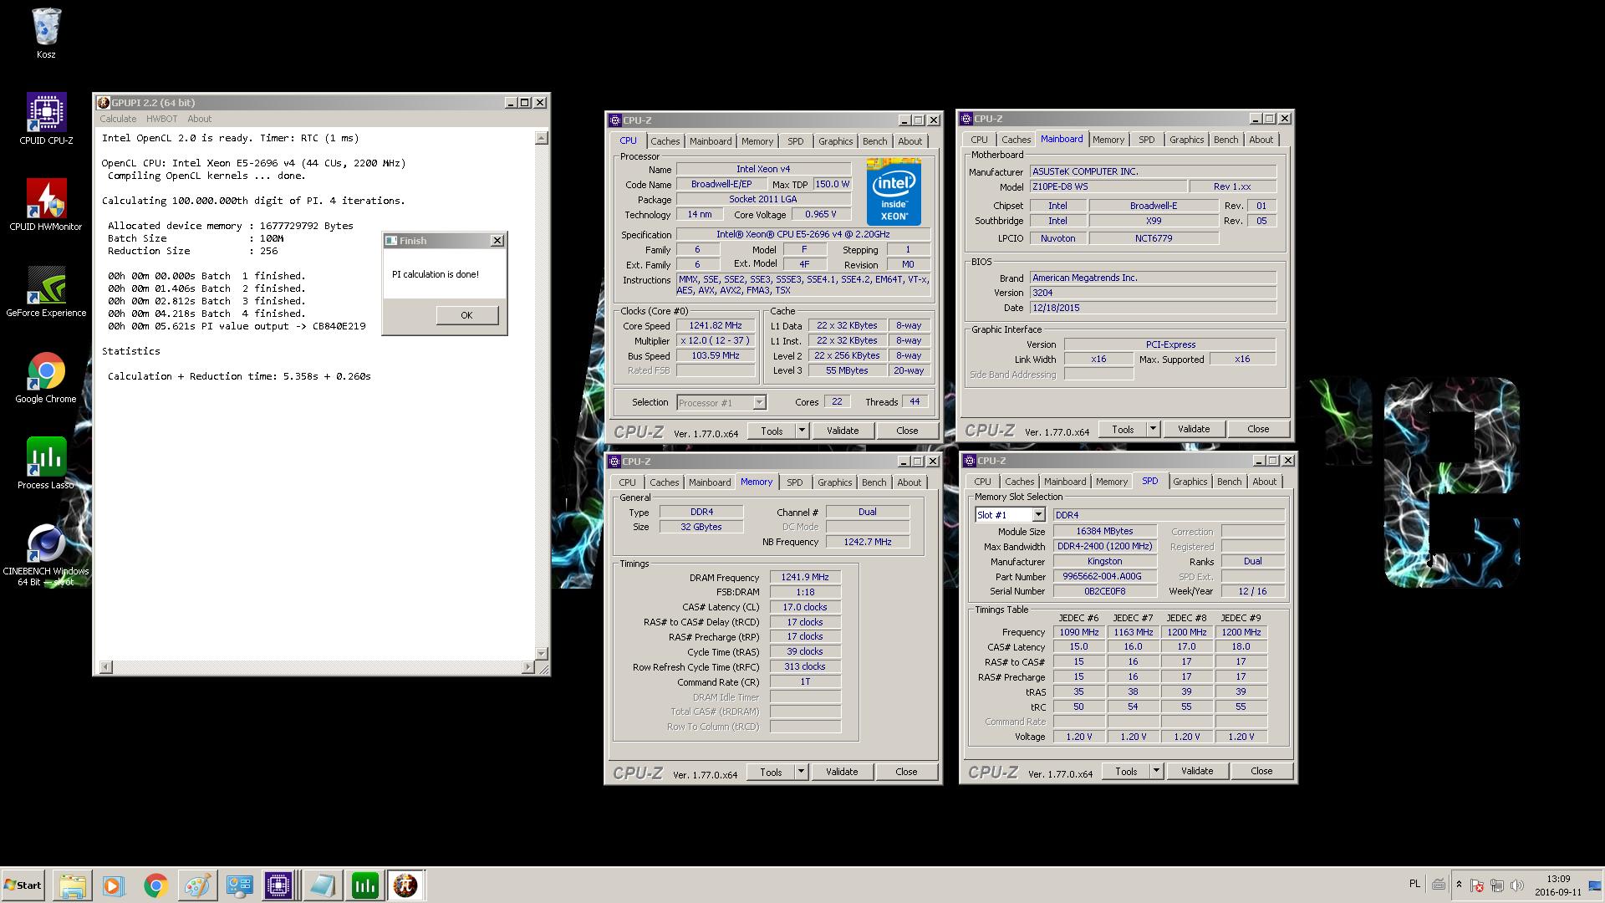Open the volume icon in the system tray
Screen dimensions: 1605x903
[1517, 885]
